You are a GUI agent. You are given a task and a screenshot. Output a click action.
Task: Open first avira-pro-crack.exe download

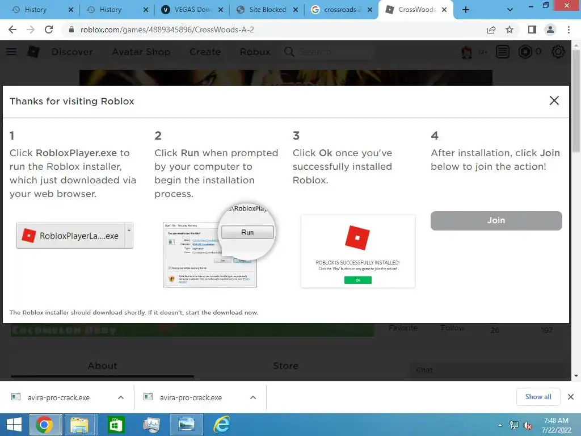pos(58,397)
